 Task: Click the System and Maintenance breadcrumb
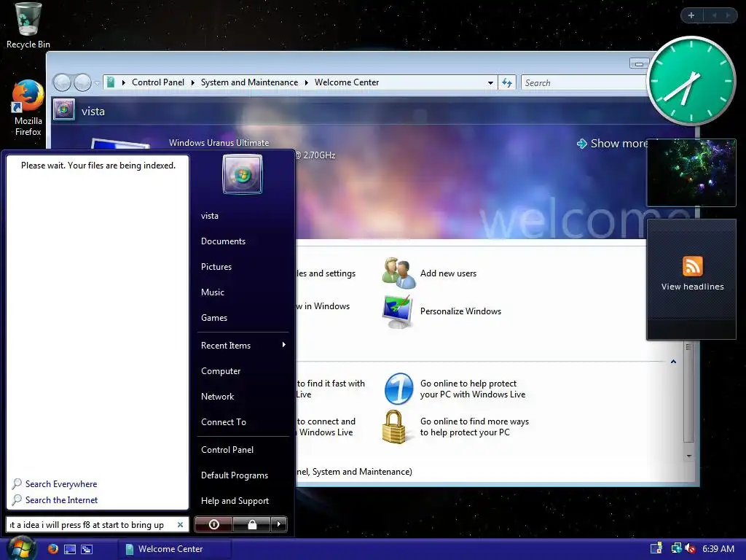tap(249, 82)
